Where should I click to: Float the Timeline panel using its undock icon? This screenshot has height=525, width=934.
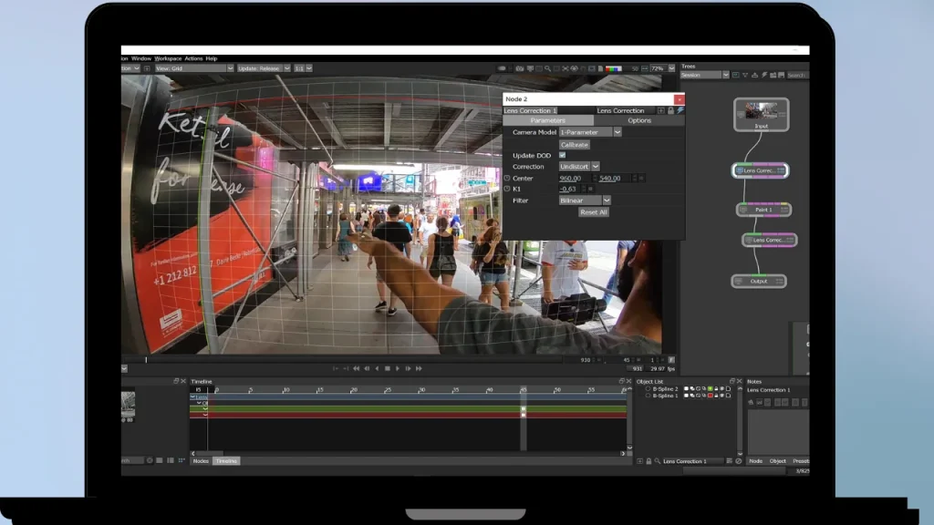pyautogui.click(x=621, y=382)
